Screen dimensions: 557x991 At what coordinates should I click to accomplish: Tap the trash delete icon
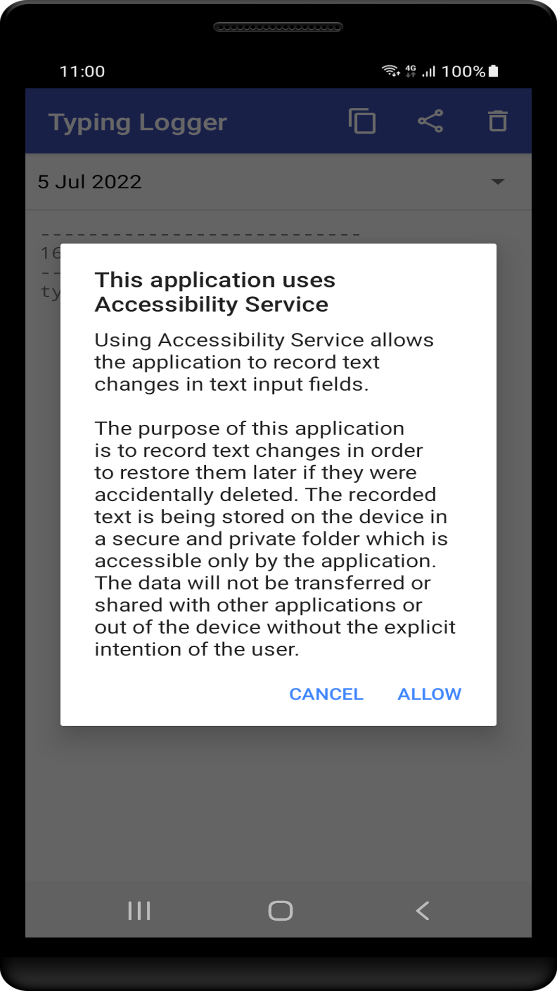tap(498, 121)
